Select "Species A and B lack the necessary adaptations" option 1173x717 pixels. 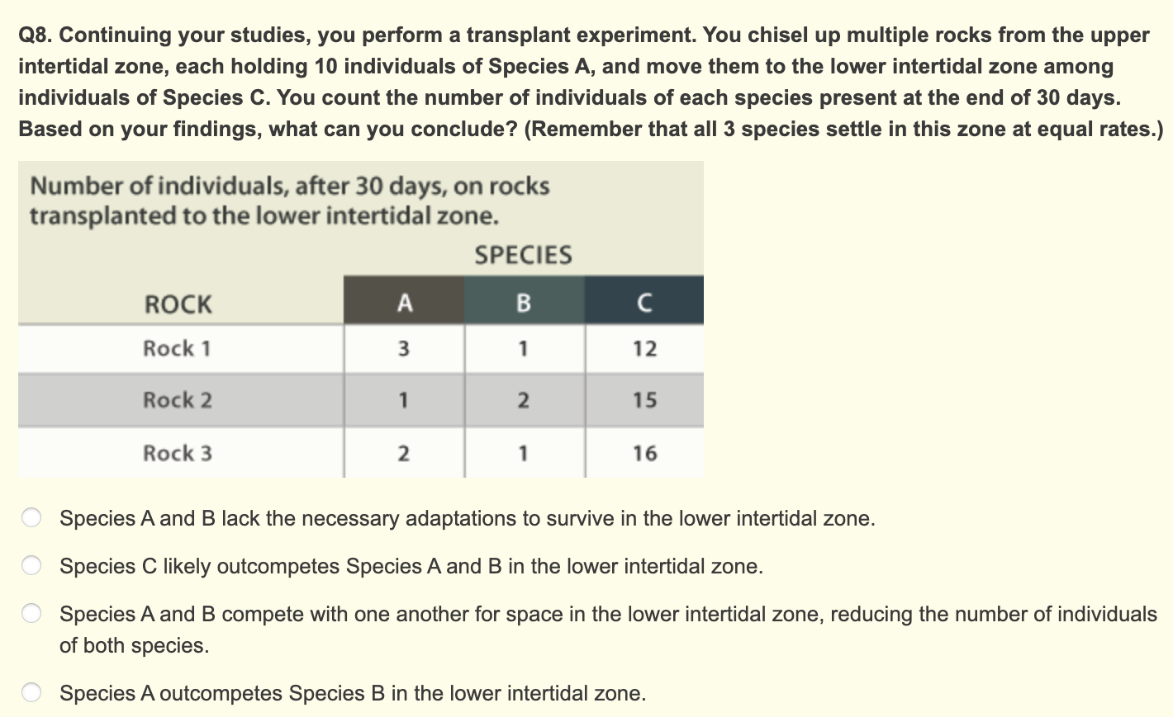[31, 518]
